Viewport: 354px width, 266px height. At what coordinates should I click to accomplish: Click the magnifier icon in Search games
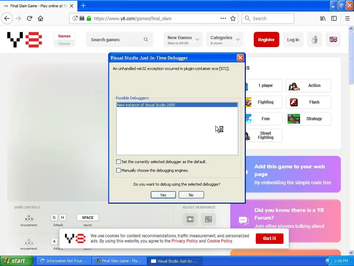coord(146,39)
